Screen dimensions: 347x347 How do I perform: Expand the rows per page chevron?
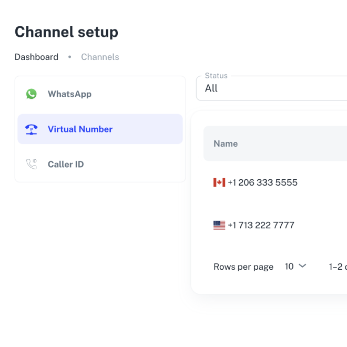coord(302,266)
